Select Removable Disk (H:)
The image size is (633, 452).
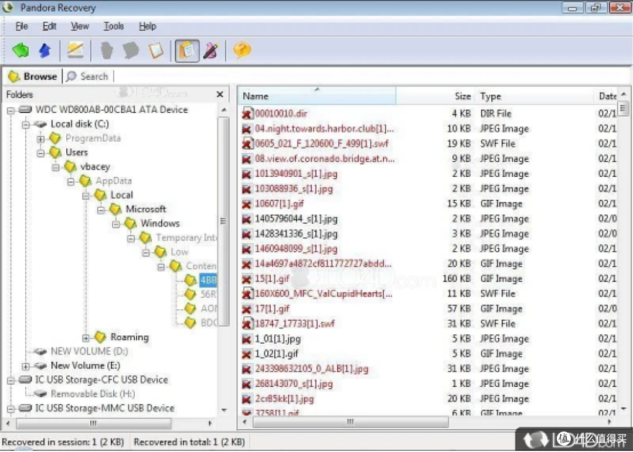pyautogui.click(x=93, y=394)
